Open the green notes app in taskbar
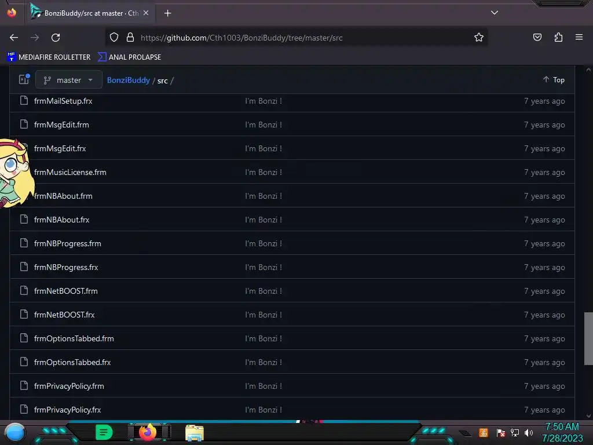This screenshot has height=445, width=593. click(x=104, y=432)
